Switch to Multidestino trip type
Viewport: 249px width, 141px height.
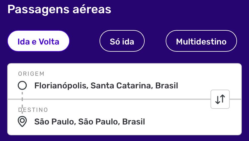tap(201, 41)
